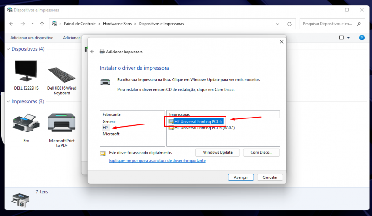
Task: Click Dispositivos e Impressoras breadcrumb
Action: point(161,24)
